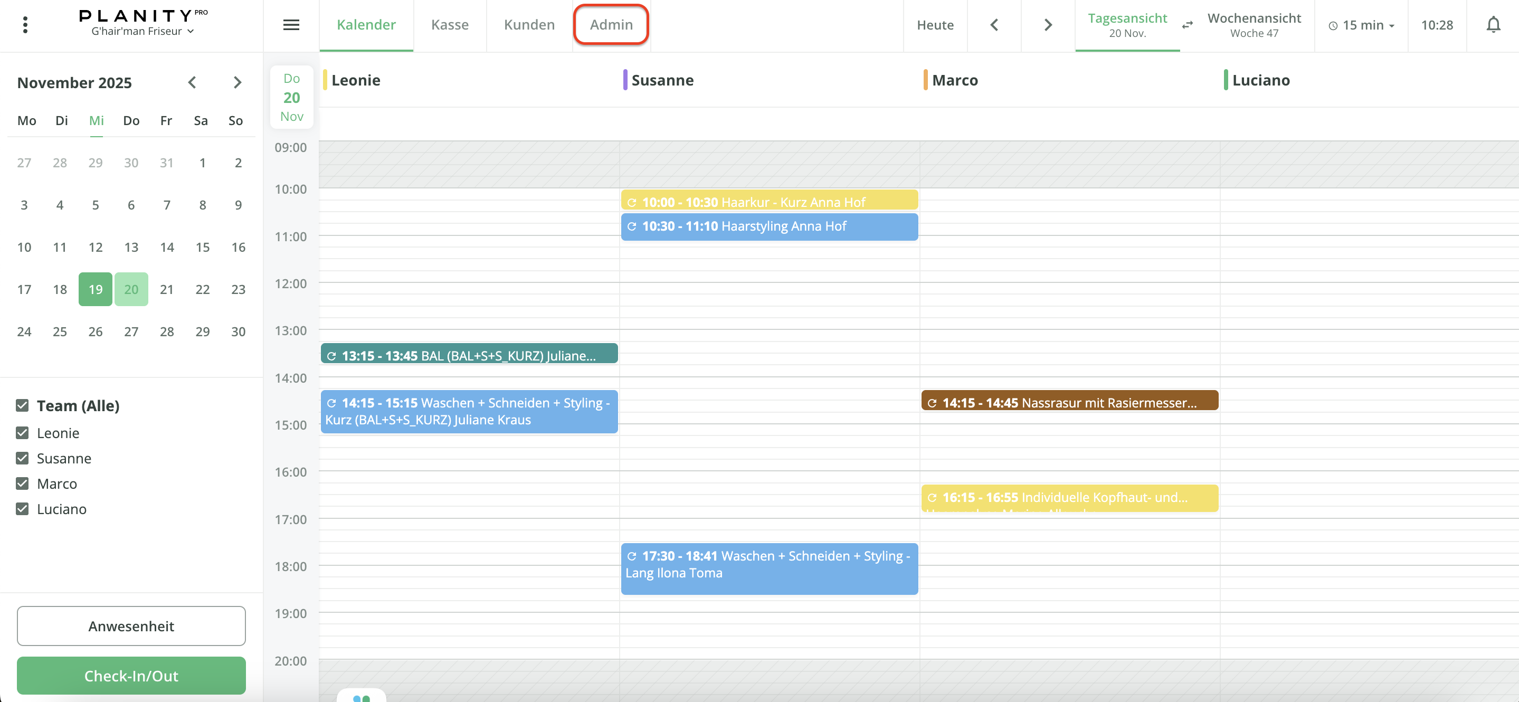
Task: Click the Anwesenheit button
Action: (x=131, y=626)
